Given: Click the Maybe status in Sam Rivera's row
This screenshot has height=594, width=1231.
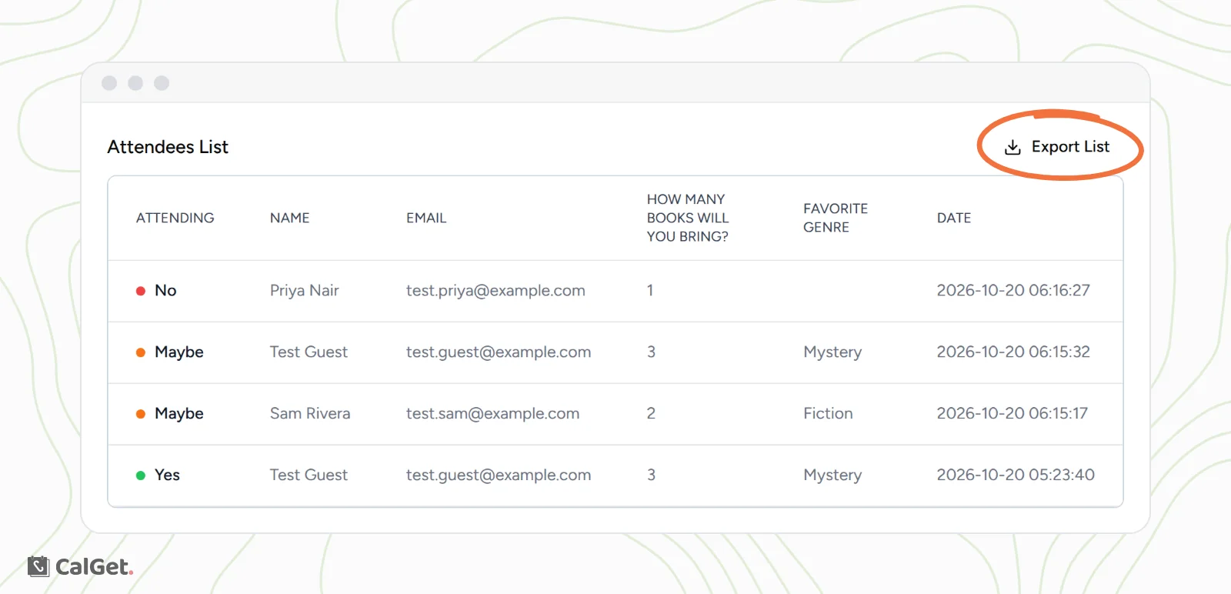Looking at the screenshot, I should tap(179, 414).
